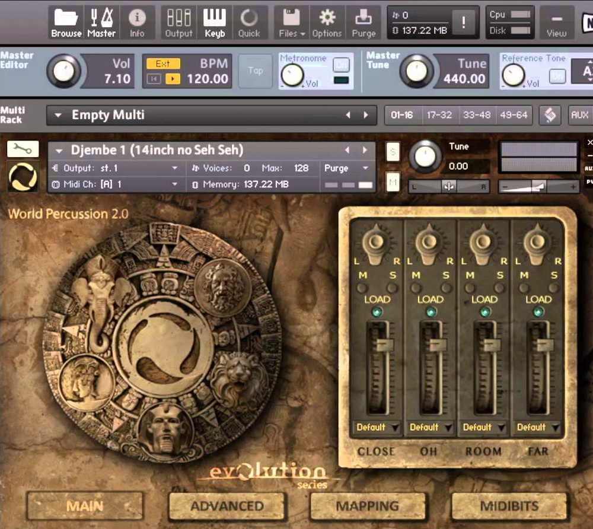Click the Reference Tone Vol knob

513,75
